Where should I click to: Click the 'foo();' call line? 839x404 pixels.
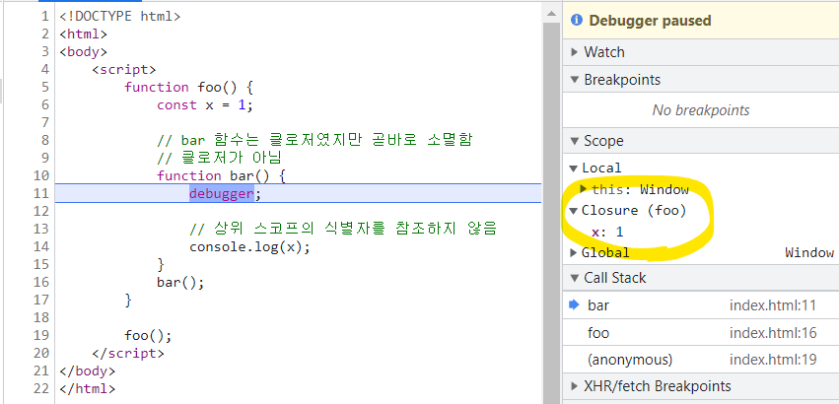[148, 335]
